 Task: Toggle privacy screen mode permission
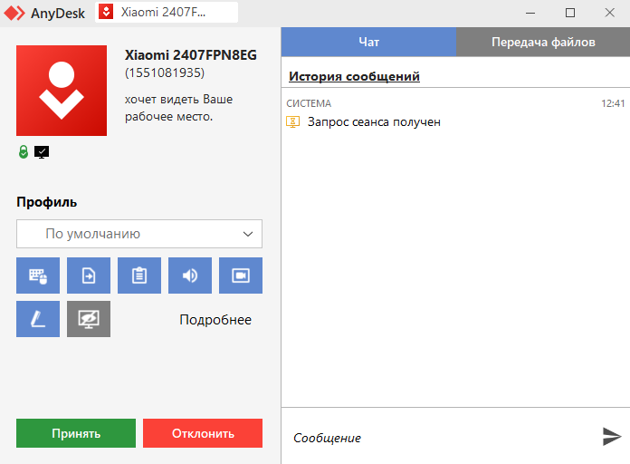point(89,319)
